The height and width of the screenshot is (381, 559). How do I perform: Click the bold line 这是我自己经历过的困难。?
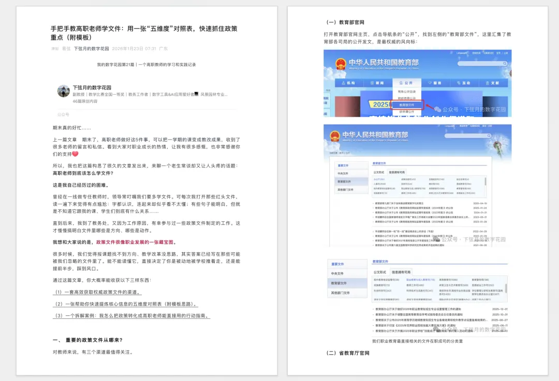coord(81,185)
